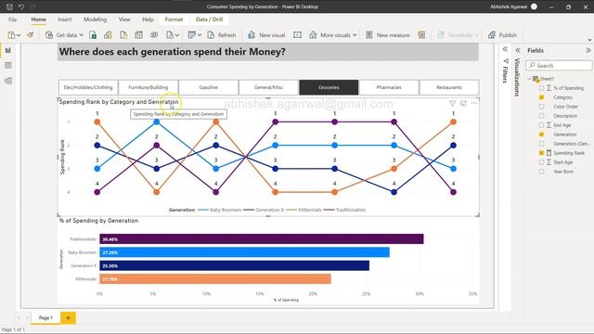Image resolution: width=594 pixels, height=334 pixels.
Task: Click the Enter data table icon
Action: pos(138,35)
